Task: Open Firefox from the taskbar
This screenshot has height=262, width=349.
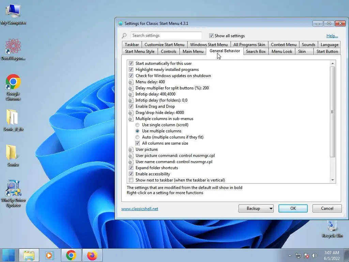Action: (x=92, y=255)
